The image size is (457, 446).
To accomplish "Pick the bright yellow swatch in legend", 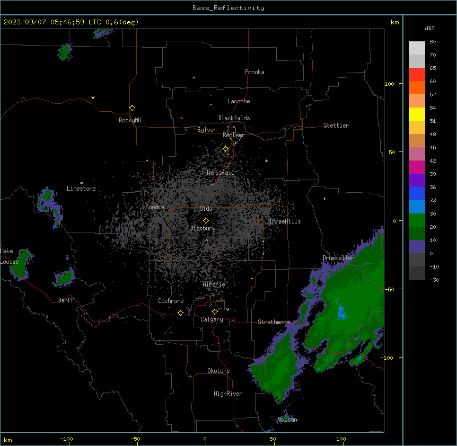I will coord(417,114).
